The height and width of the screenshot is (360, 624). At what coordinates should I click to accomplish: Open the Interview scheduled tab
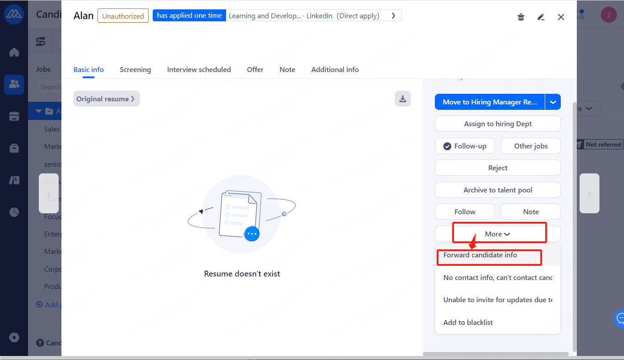(199, 69)
